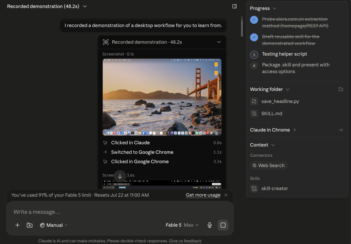Image resolution: width=351 pixels, height=244 pixels.
Task: Click the user message about recorded demonstration
Action: [x=143, y=25]
